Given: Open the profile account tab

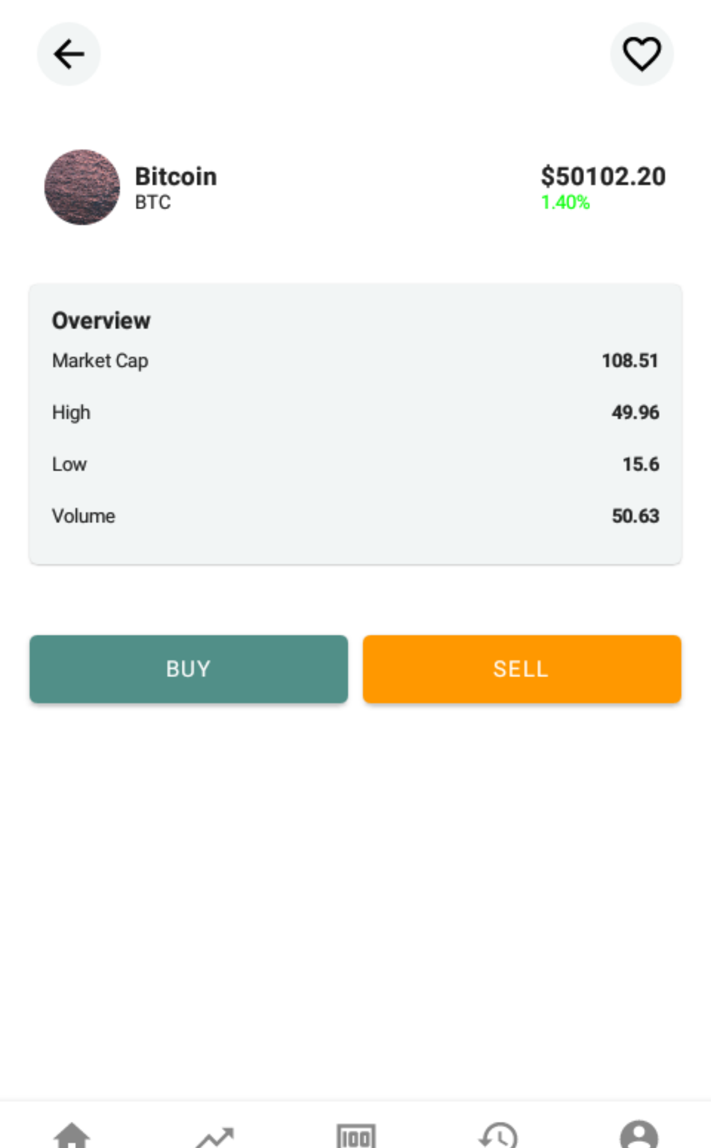Looking at the screenshot, I should (639, 1134).
